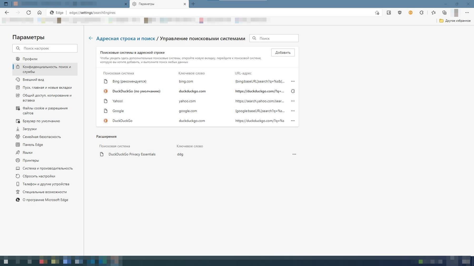
Task: Open Общий доступ, копирование и вставка section
Action: pyautogui.click(x=45, y=98)
